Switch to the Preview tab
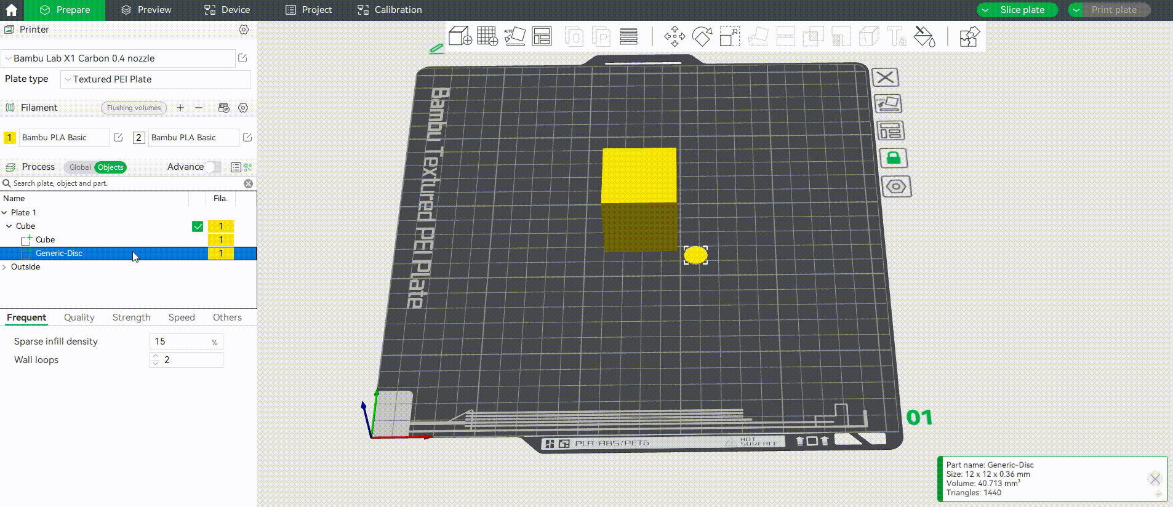Screen dimensions: 1173x507 (x=146, y=10)
